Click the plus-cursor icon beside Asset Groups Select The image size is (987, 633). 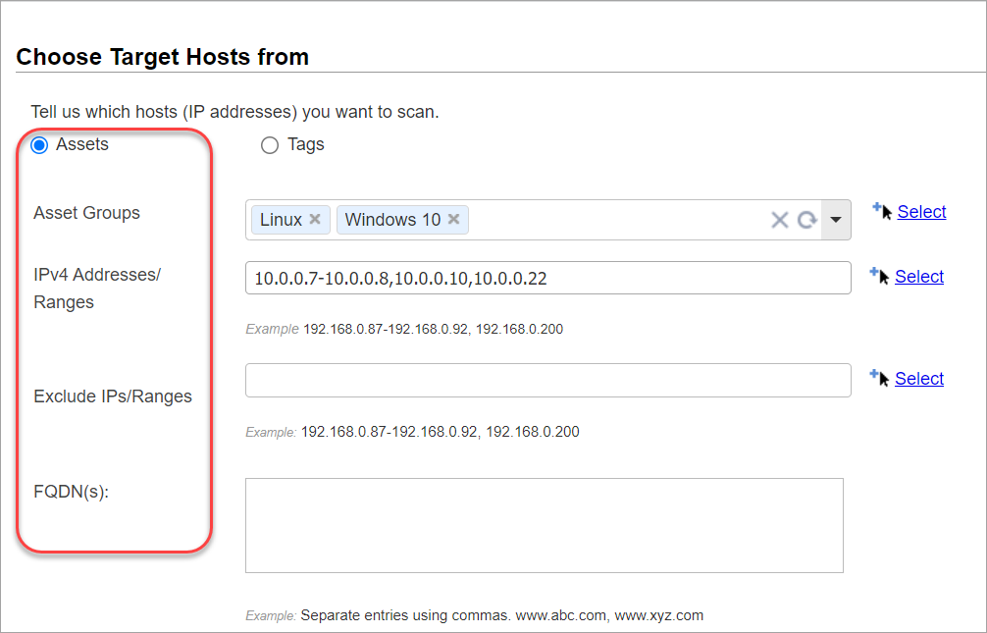pos(880,210)
